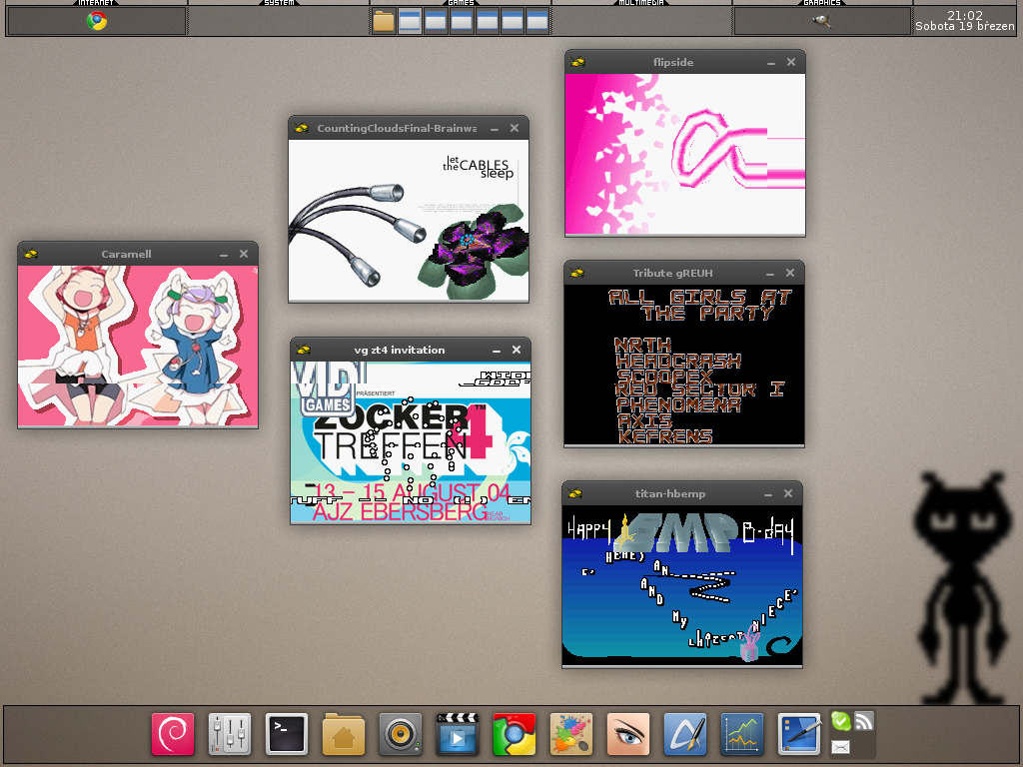Click the green checkmark tray icon

(841, 721)
